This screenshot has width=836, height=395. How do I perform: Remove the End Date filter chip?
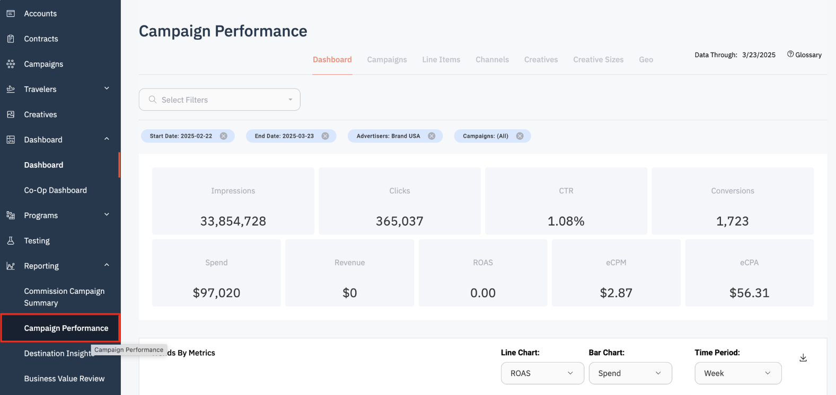[x=325, y=136]
